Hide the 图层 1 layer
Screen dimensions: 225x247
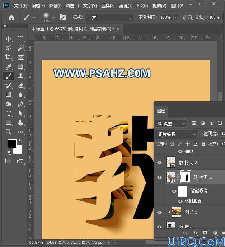click(160, 212)
